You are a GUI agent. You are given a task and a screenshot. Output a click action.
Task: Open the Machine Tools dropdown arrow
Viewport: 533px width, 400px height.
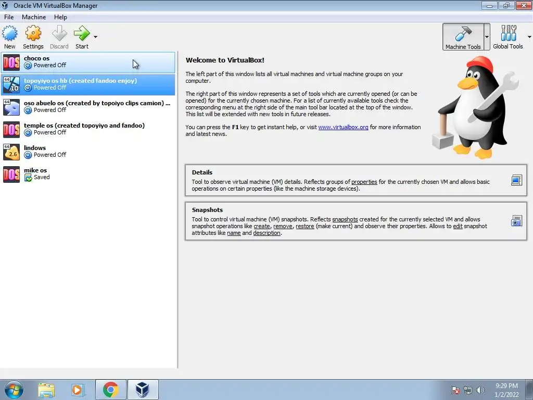(x=487, y=37)
